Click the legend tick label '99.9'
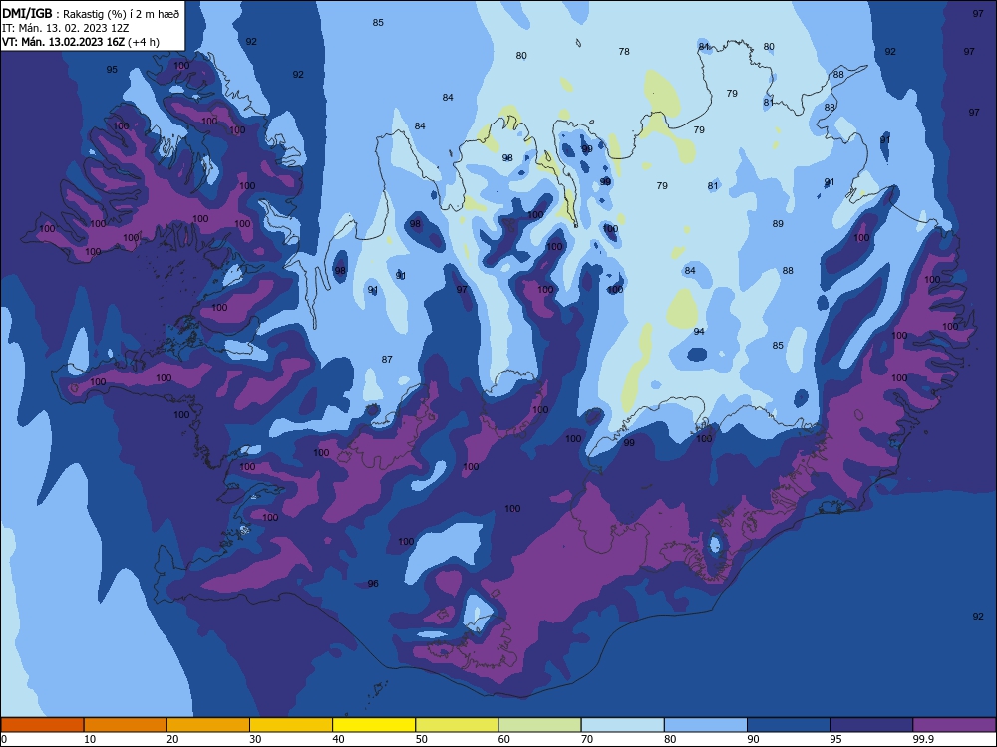The height and width of the screenshot is (747, 997). [922, 739]
